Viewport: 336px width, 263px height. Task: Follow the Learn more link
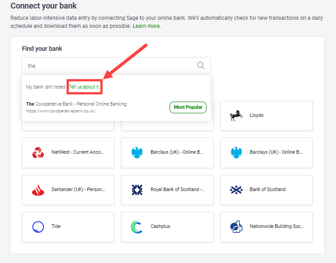coord(147,26)
